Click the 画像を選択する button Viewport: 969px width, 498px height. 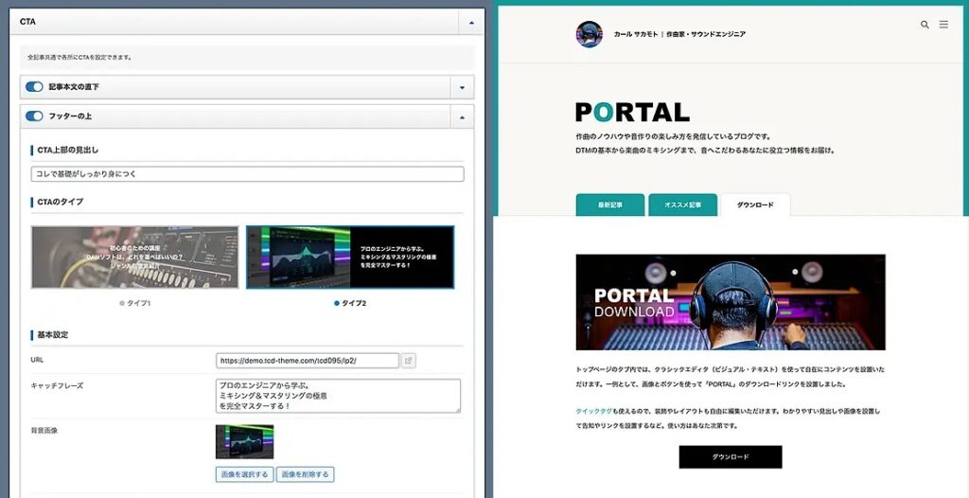[245, 474]
